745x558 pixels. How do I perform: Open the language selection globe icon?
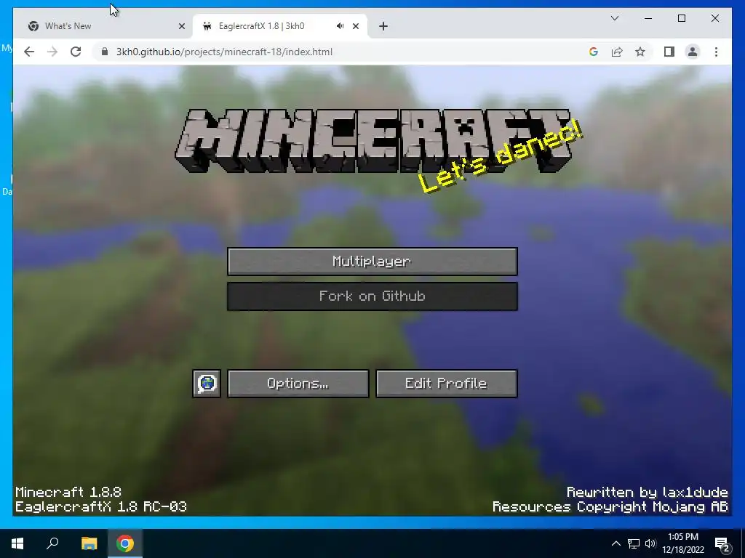tap(206, 384)
